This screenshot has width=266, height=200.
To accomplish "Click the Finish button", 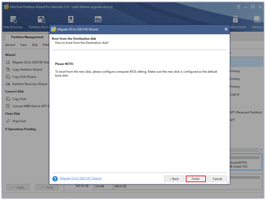I will click(x=196, y=179).
